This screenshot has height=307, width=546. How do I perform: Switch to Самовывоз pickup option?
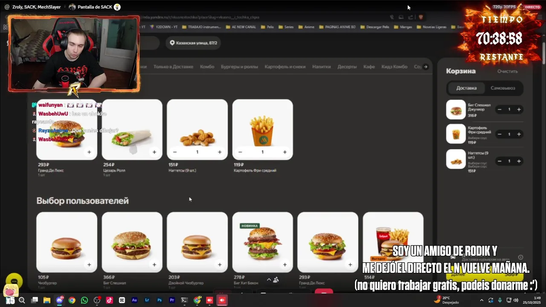pos(503,88)
